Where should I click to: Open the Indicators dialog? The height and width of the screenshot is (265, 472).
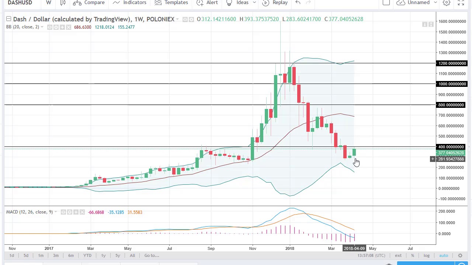[x=129, y=3]
